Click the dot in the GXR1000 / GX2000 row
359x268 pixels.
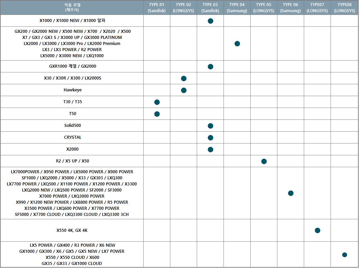click(x=210, y=67)
